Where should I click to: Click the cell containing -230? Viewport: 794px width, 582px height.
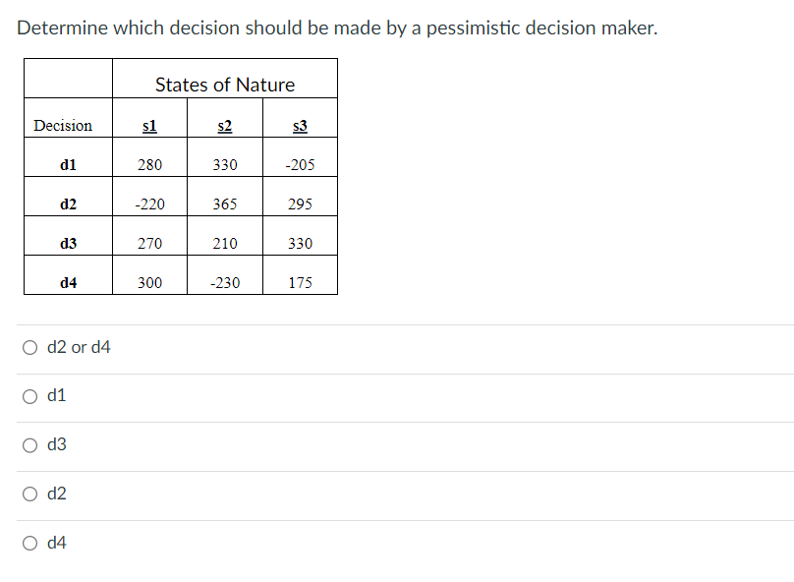coord(224,282)
